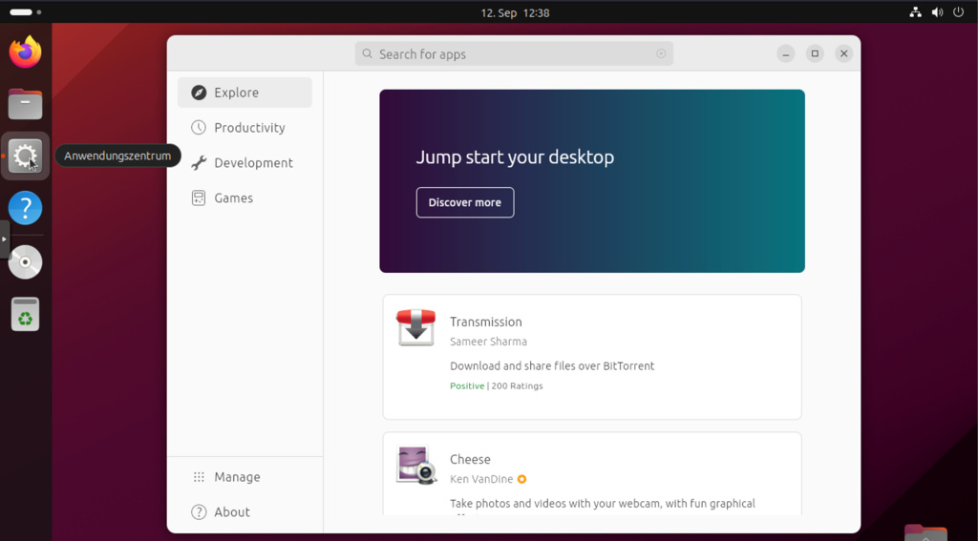
Task: Open the power menu icon
Action: click(959, 11)
